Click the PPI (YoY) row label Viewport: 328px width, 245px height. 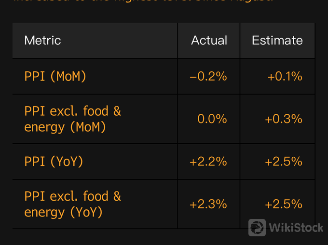[x=54, y=162]
